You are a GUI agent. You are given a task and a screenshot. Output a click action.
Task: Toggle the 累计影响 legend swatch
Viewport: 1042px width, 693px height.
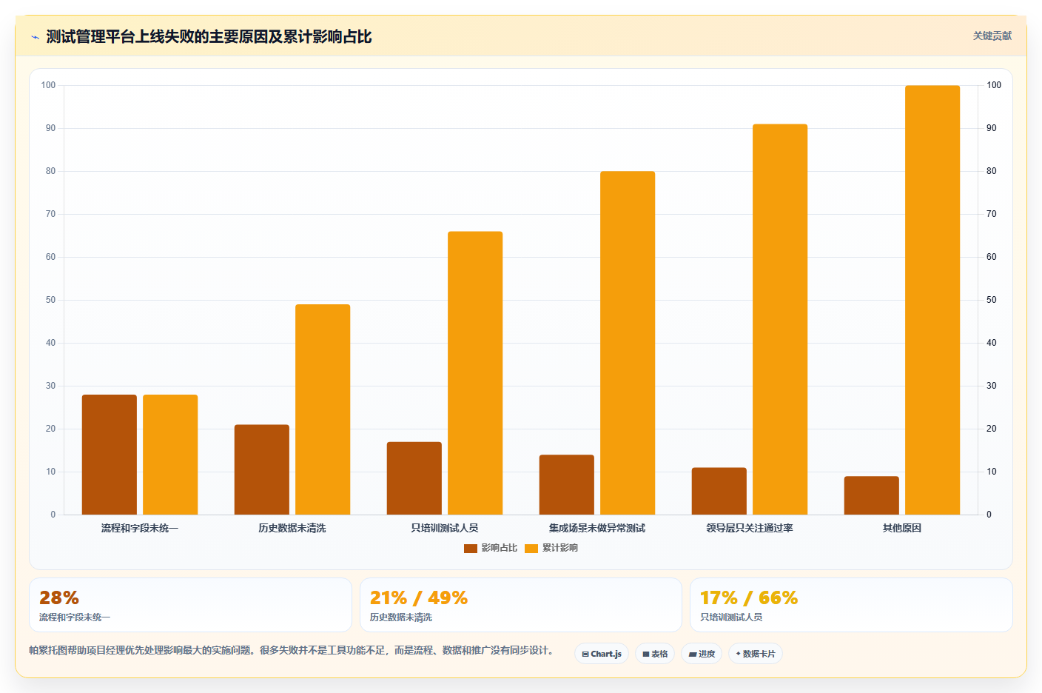pos(531,549)
